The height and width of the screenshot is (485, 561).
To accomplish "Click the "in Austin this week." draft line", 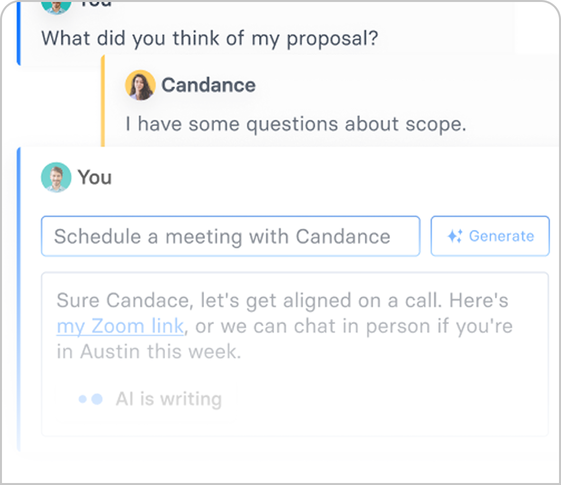I will [x=149, y=352].
